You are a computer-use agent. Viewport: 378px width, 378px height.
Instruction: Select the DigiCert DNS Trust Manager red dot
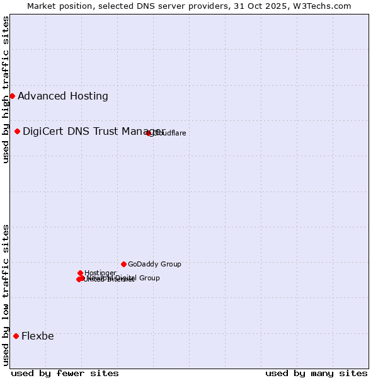coord(17,131)
